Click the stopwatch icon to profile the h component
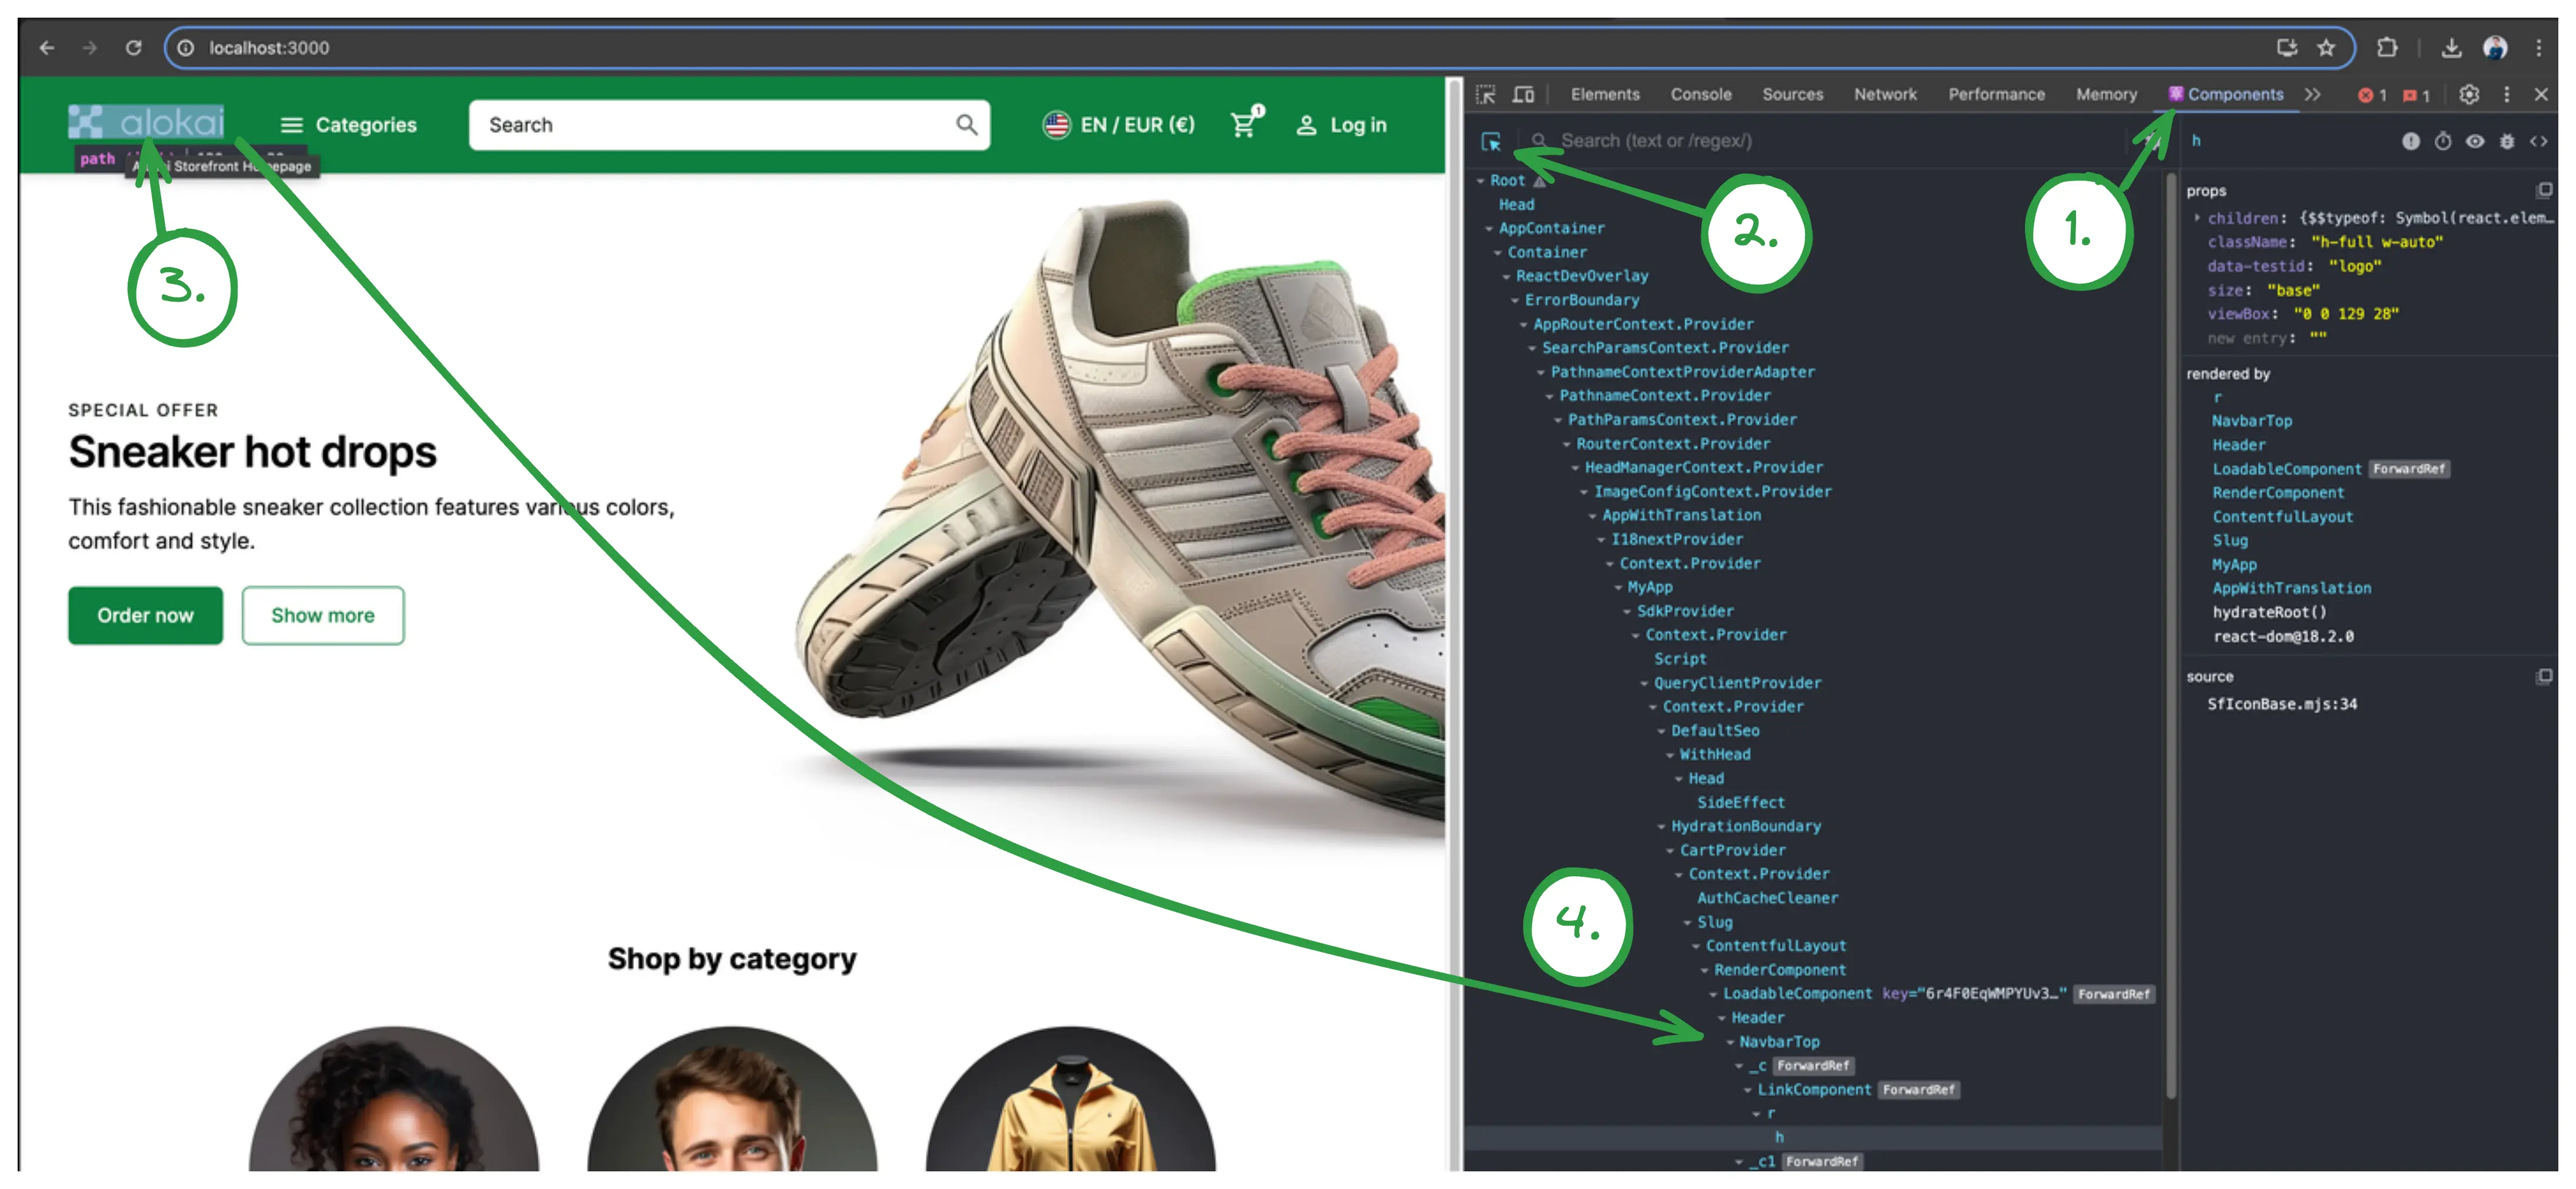Viewport: 2576px width, 1189px height. pos(2443,141)
